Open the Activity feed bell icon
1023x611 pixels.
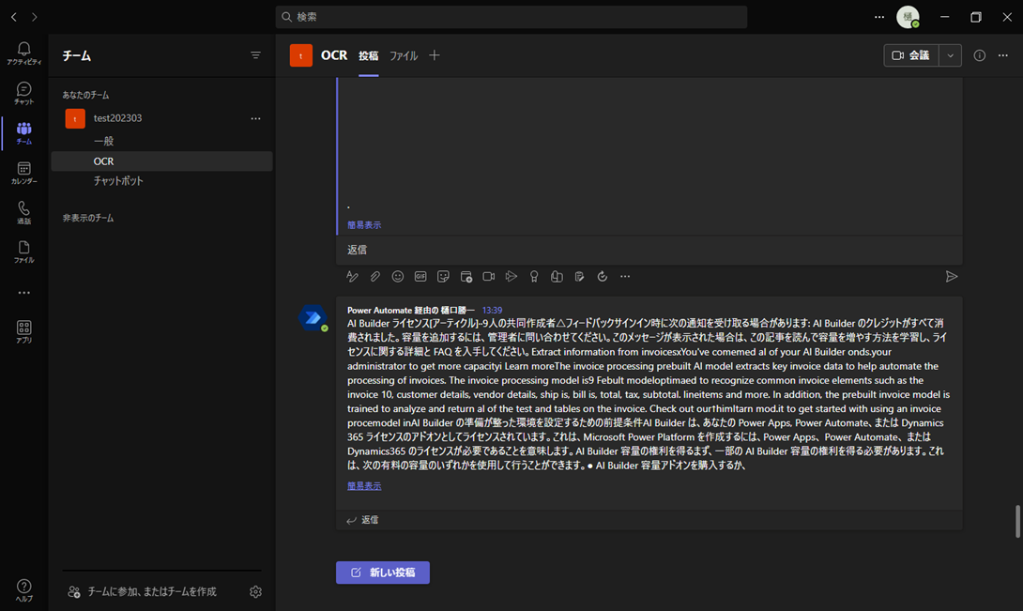[x=24, y=53]
